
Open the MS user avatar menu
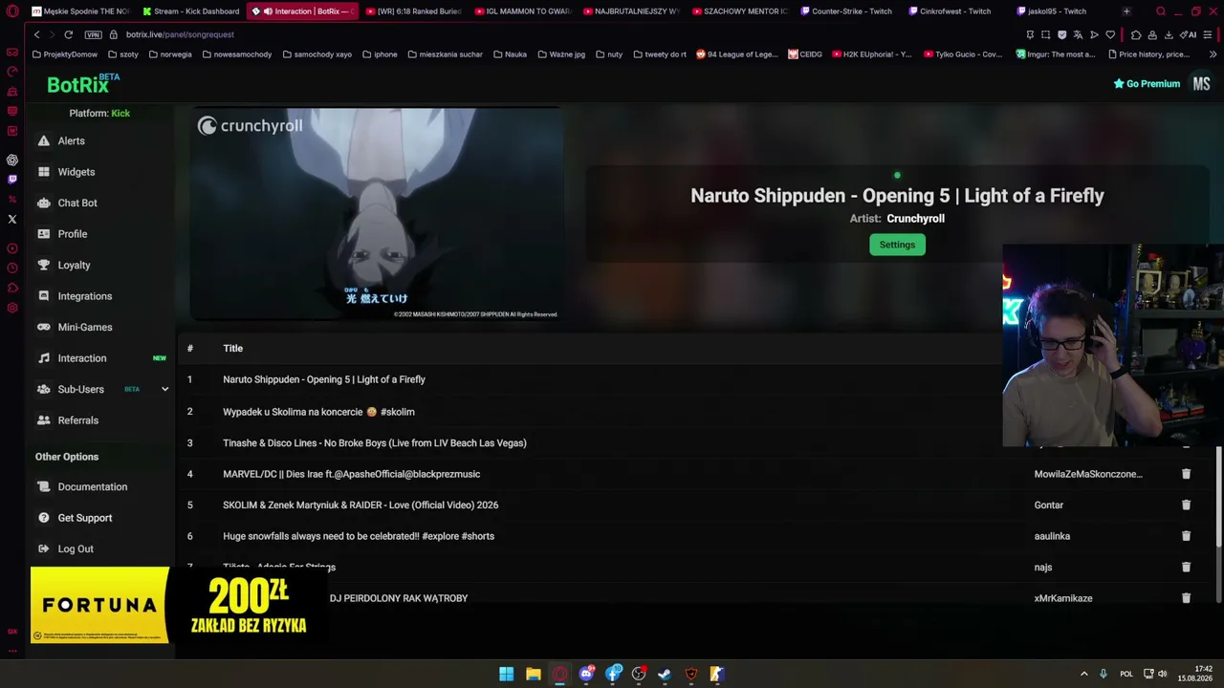pyautogui.click(x=1202, y=84)
